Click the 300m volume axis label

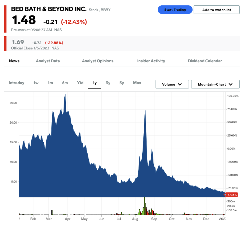231,201
